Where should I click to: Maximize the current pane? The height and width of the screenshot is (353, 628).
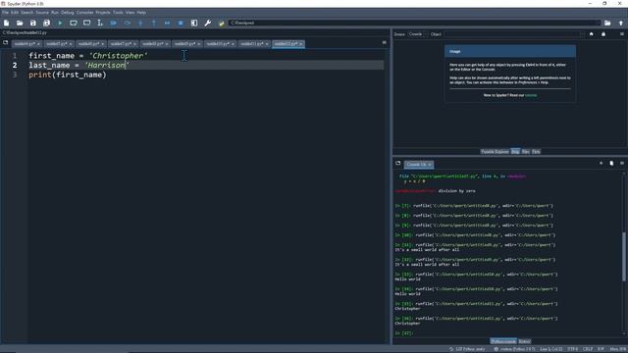pos(194,24)
